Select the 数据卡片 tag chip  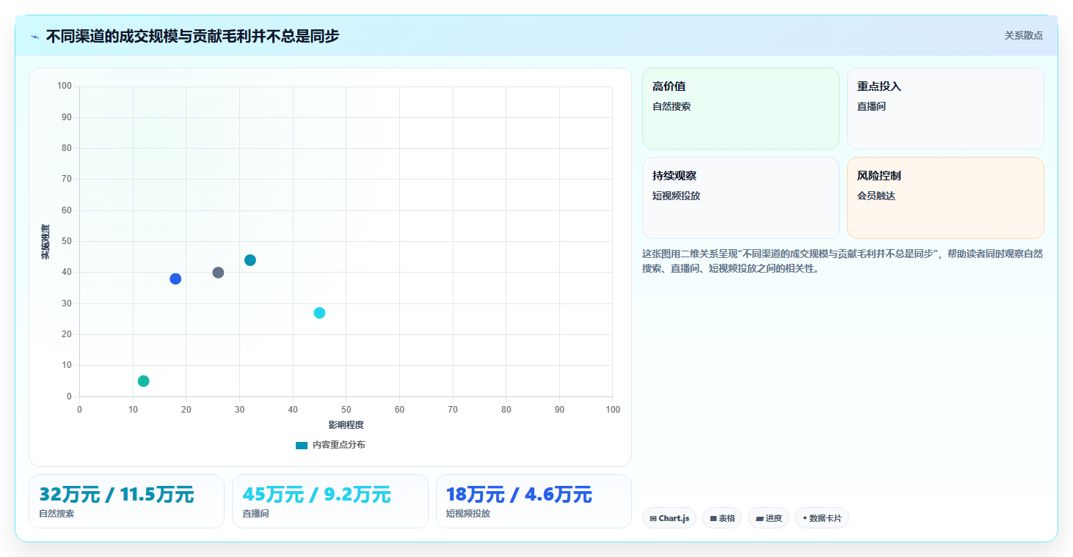pos(822,518)
